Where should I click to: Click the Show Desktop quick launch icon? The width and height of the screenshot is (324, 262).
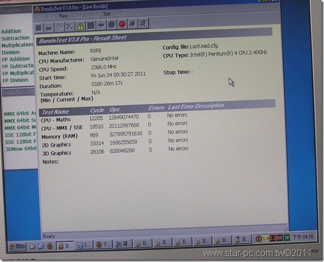[32, 246]
